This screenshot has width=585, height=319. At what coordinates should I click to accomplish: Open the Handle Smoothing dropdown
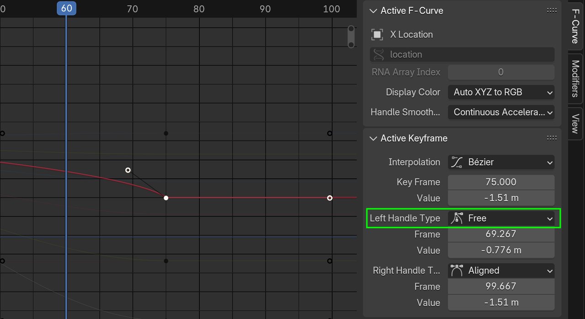click(501, 112)
